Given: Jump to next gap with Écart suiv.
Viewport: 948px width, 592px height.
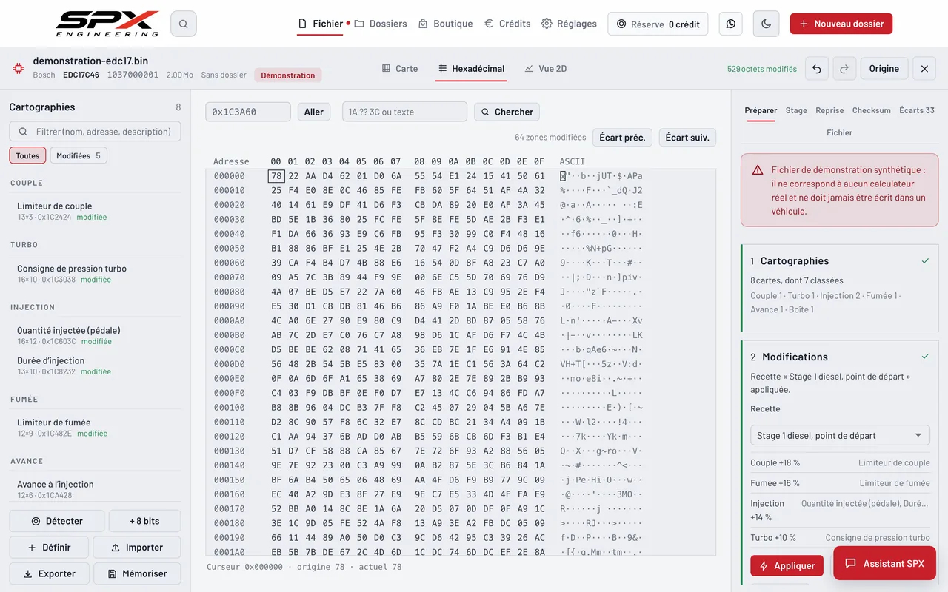Looking at the screenshot, I should [x=687, y=138].
